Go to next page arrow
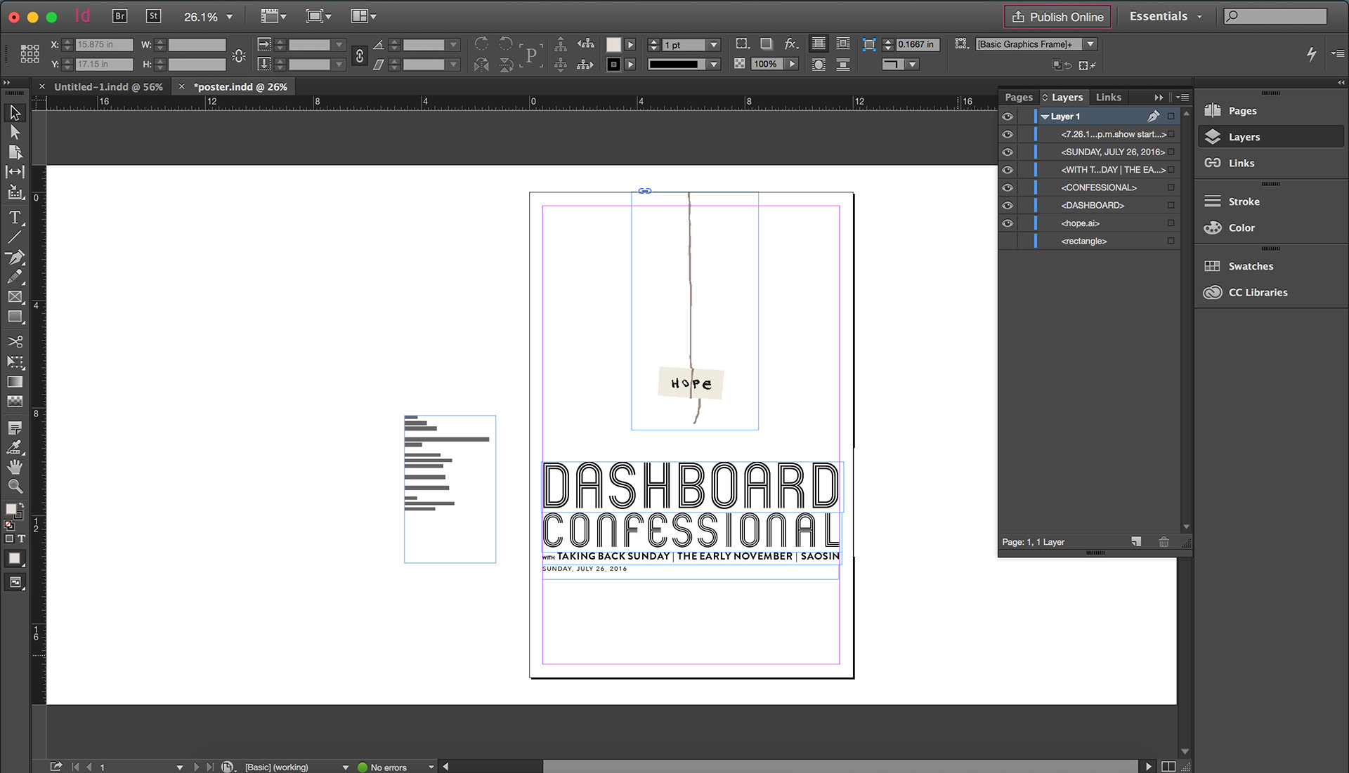This screenshot has width=1349, height=773. [x=196, y=767]
